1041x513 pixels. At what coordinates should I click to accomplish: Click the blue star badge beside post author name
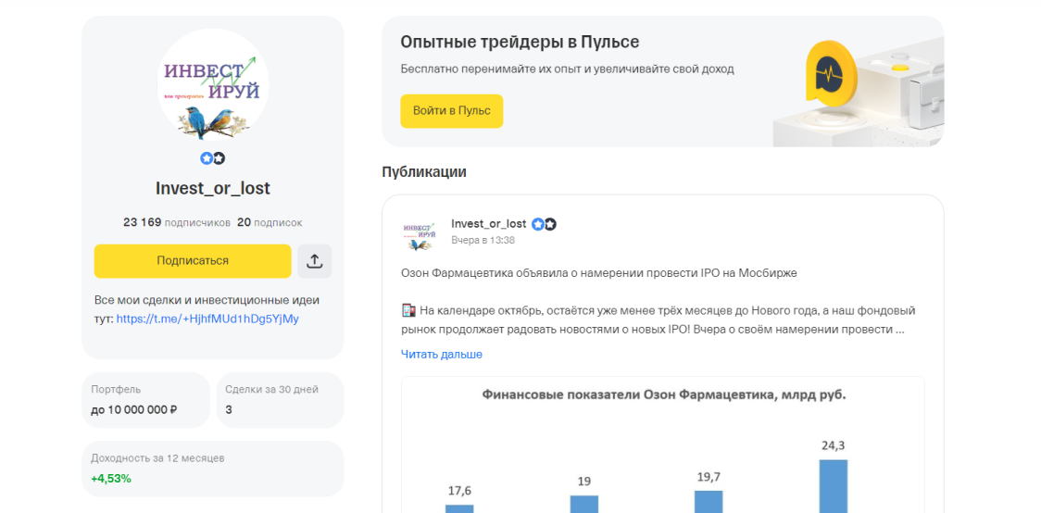tap(538, 224)
